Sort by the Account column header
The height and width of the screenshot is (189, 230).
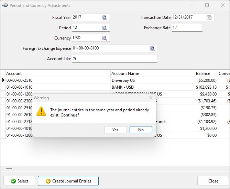(58, 73)
